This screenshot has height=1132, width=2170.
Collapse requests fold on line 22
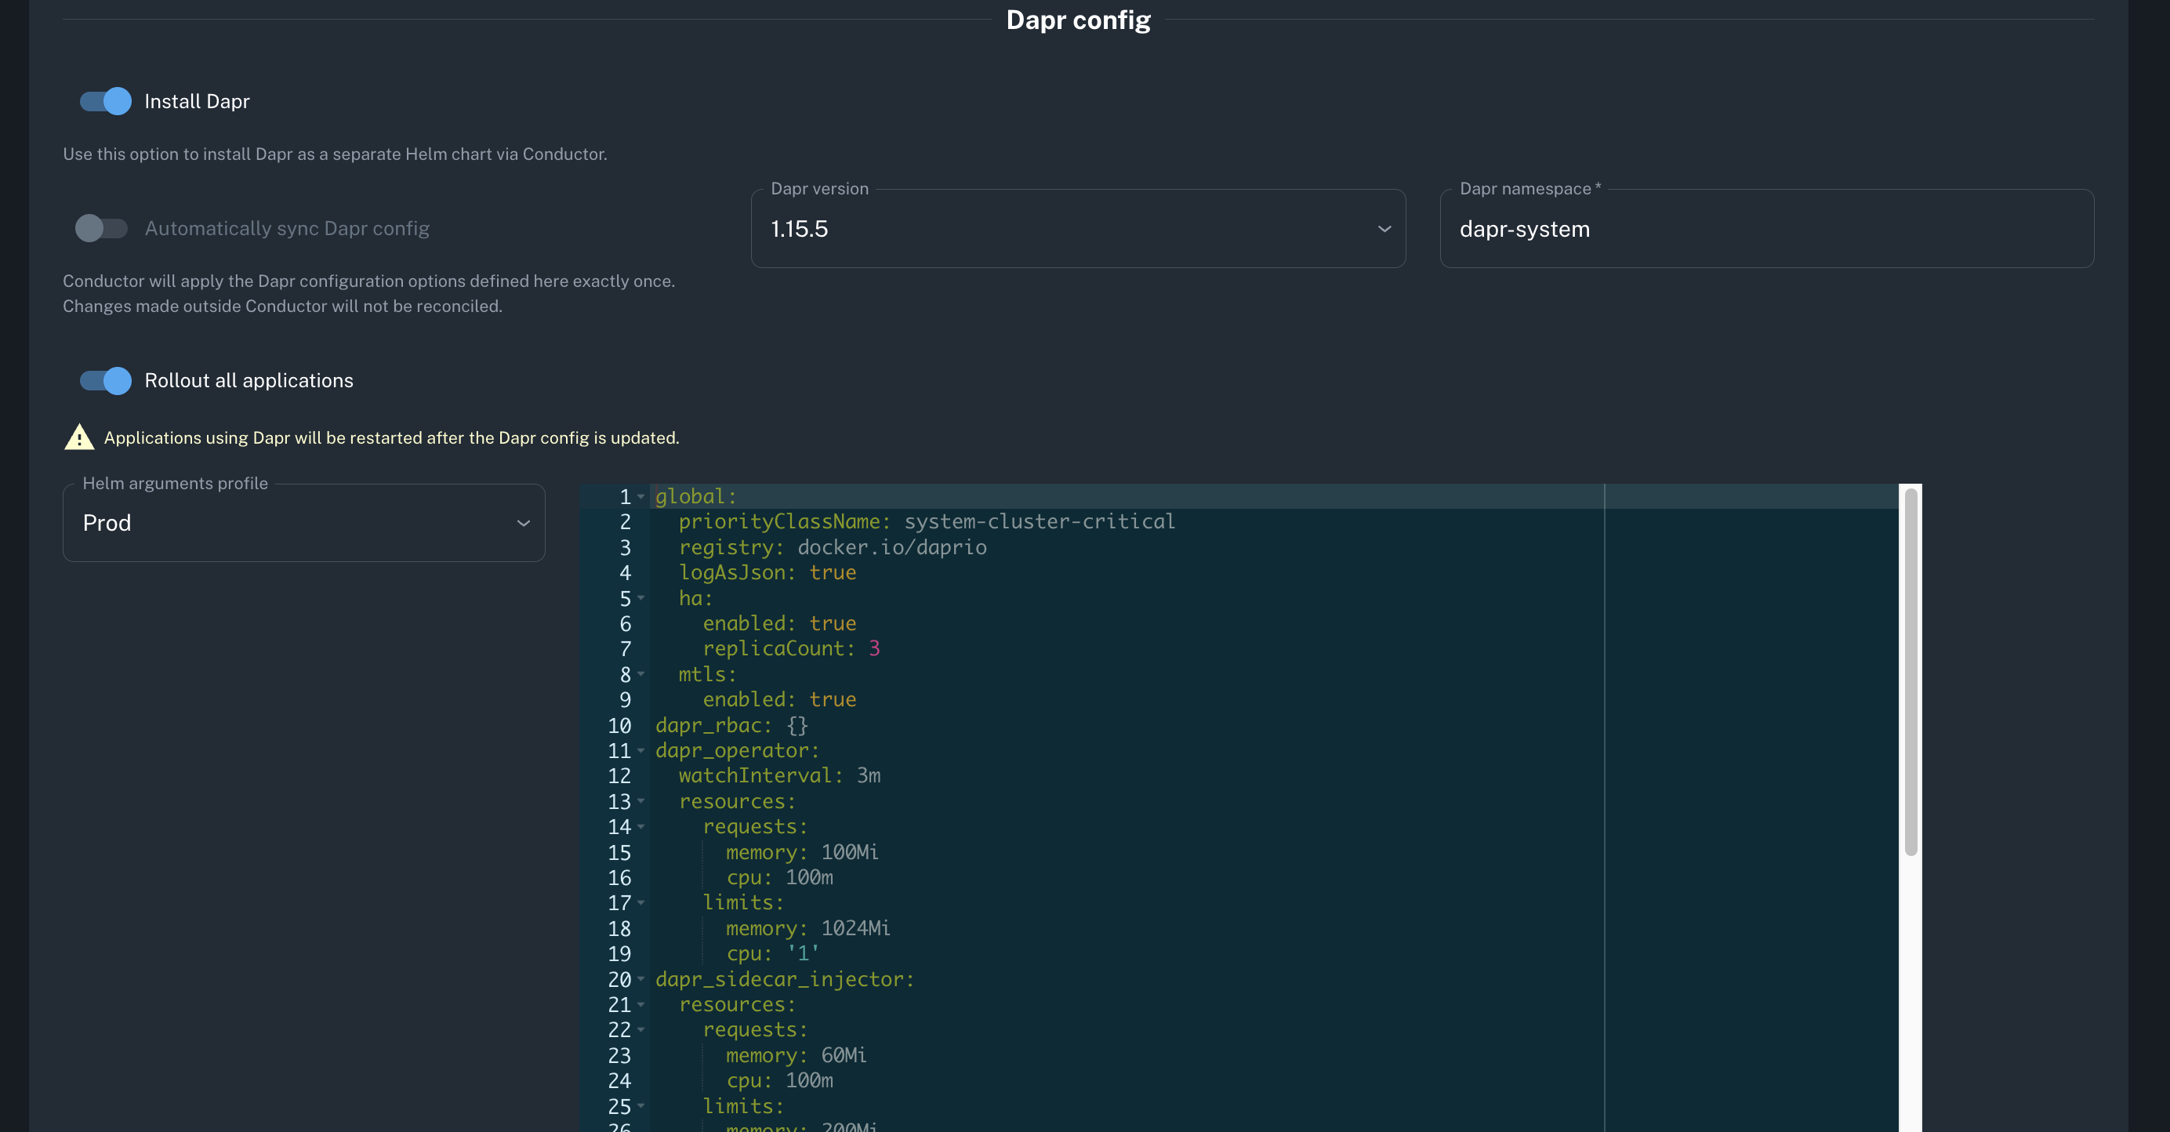point(641,1029)
